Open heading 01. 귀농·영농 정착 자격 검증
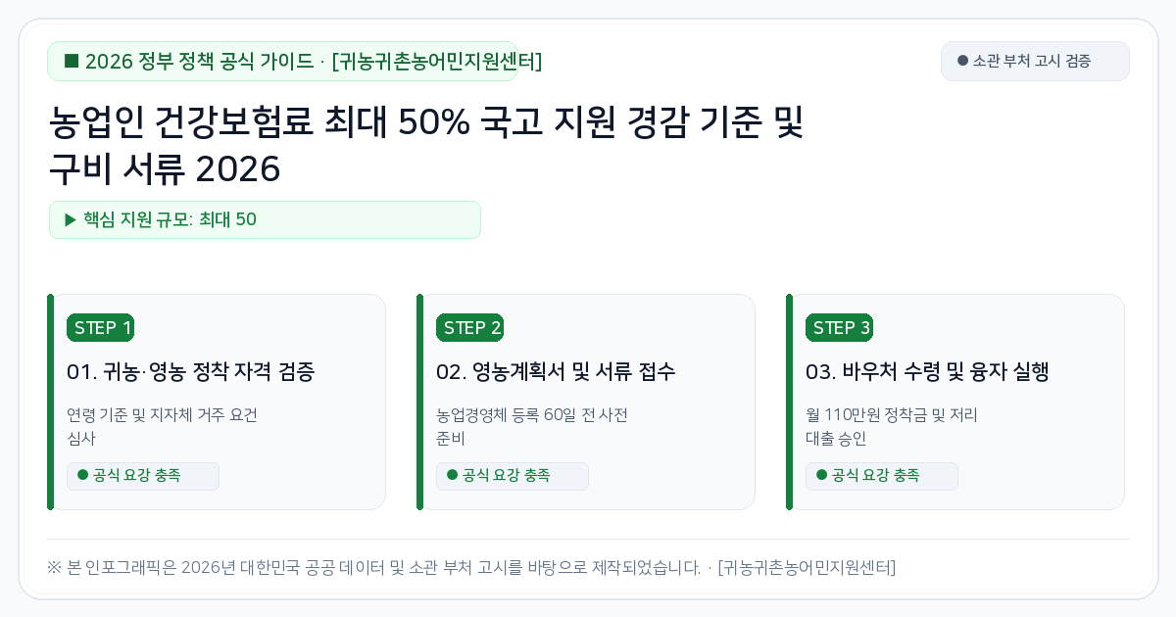Image resolution: width=1176 pixels, height=617 pixels. (x=190, y=372)
